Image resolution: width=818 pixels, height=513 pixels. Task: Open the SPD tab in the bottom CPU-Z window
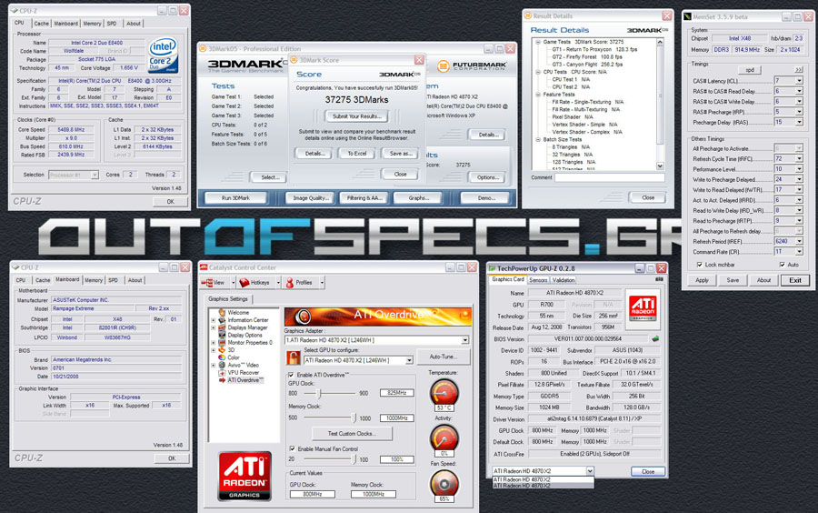pyautogui.click(x=114, y=280)
